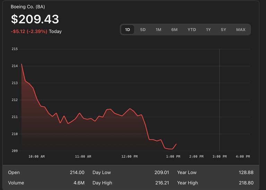Click the 214 y-axis label
Viewport: 266px width, 190px height.
click(x=15, y=66)
